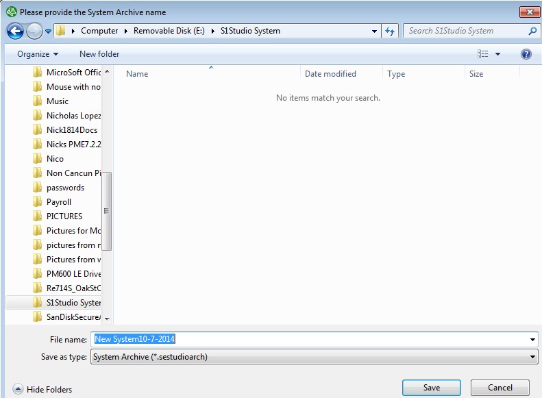
Task: Open the passwords folder
Action: (x=65, y=188)
